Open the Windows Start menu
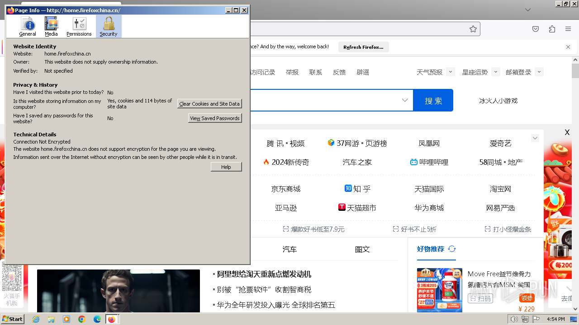Image resolution: width=579 pixels, height=325 pixels. point(13,319)
